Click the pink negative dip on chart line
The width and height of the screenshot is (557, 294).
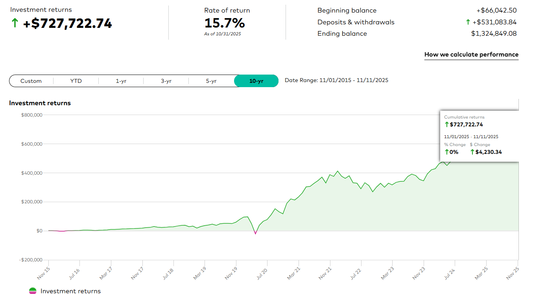pyautogui.click(x=255, y=233)
